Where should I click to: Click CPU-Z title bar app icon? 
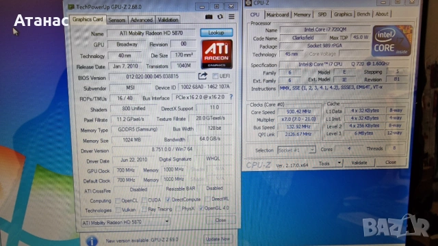(x=248, y=3)
